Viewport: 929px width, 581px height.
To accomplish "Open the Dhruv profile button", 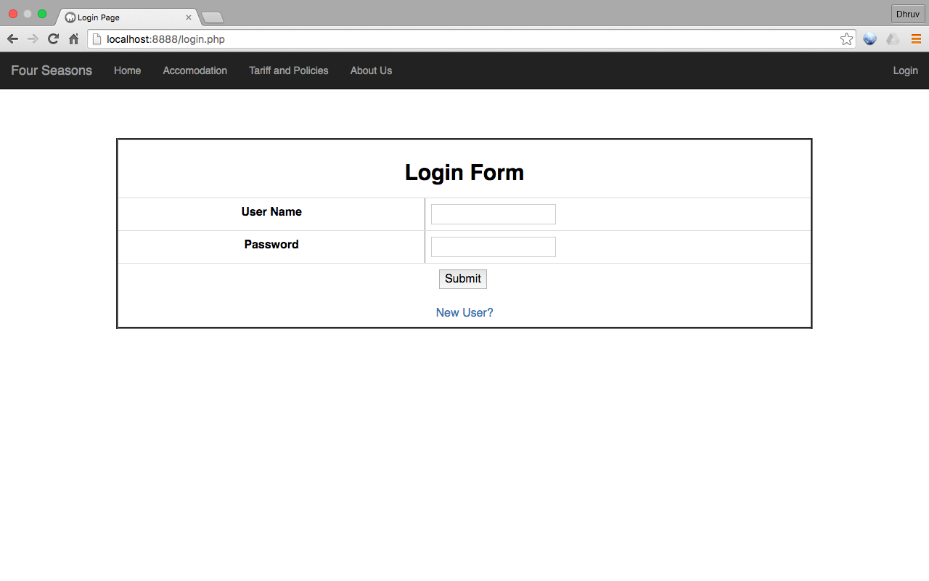I will [x=907, y=14].
